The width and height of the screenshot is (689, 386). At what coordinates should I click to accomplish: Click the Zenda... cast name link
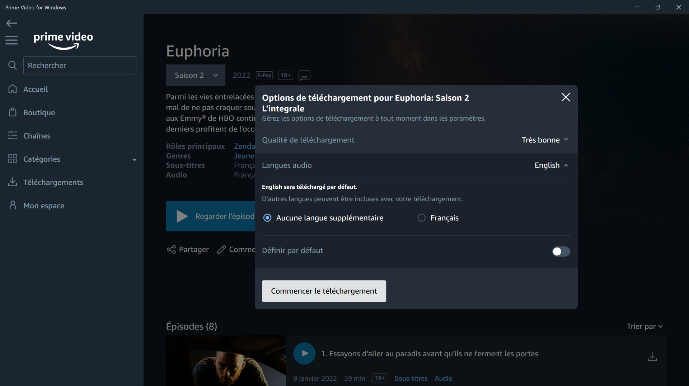point(244,146)
